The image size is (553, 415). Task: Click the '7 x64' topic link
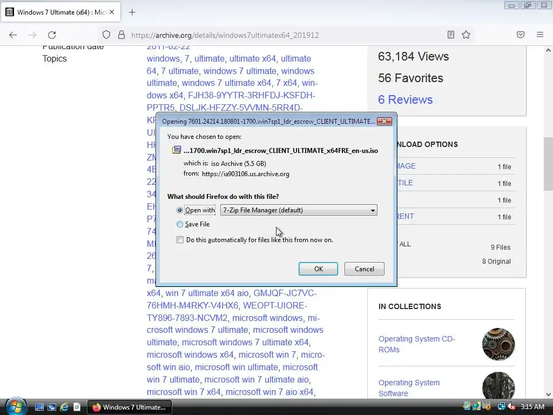286,83
